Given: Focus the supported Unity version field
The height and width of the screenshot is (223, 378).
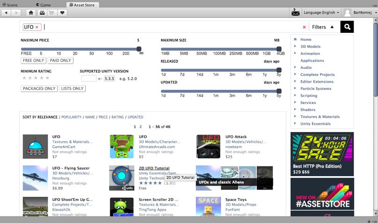Looking at the screenshot, I should (x=89, y=79).
